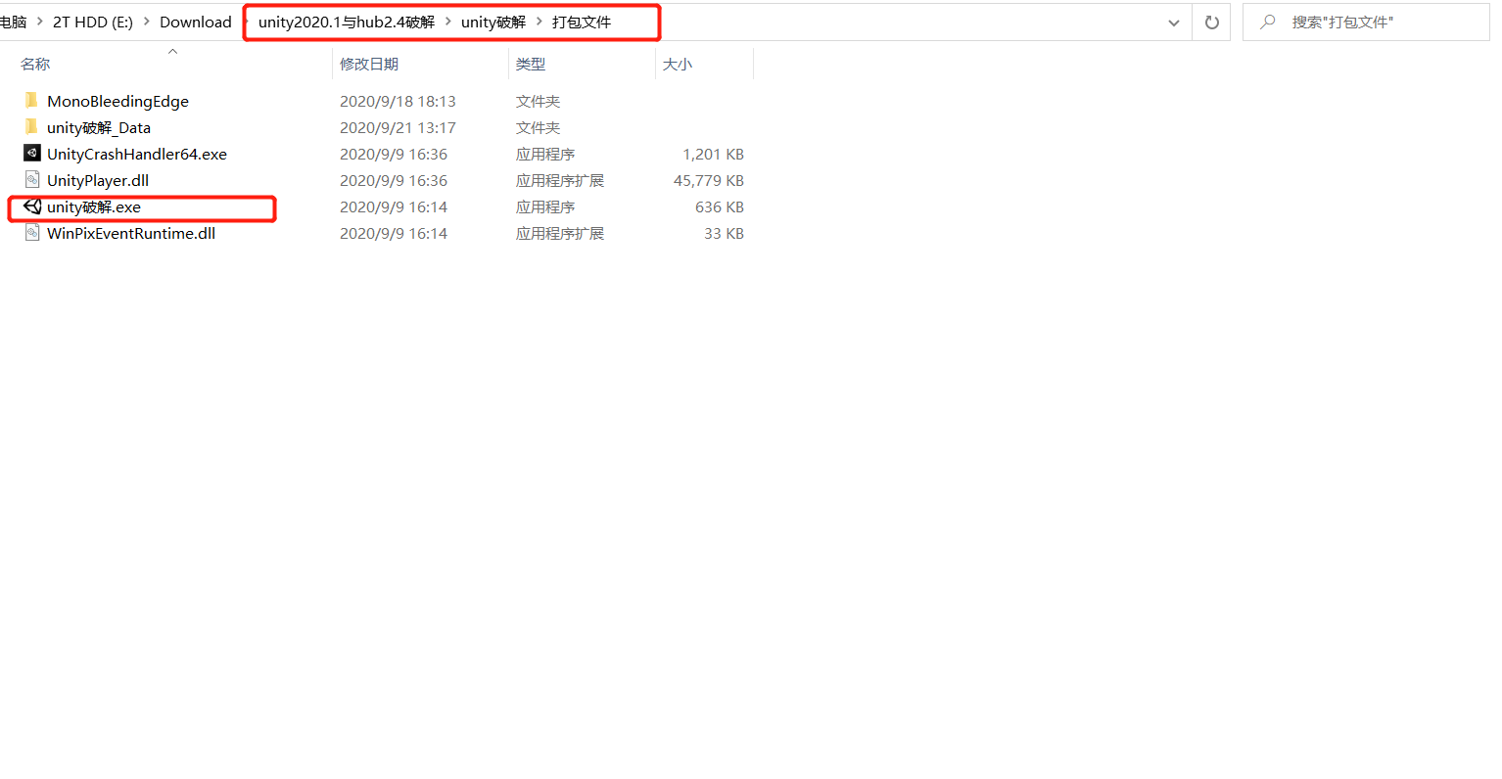The width and height of the screenshot is (1502, 779).
Task: Sort files by the 类型 column
Action: tap(530, 64)
